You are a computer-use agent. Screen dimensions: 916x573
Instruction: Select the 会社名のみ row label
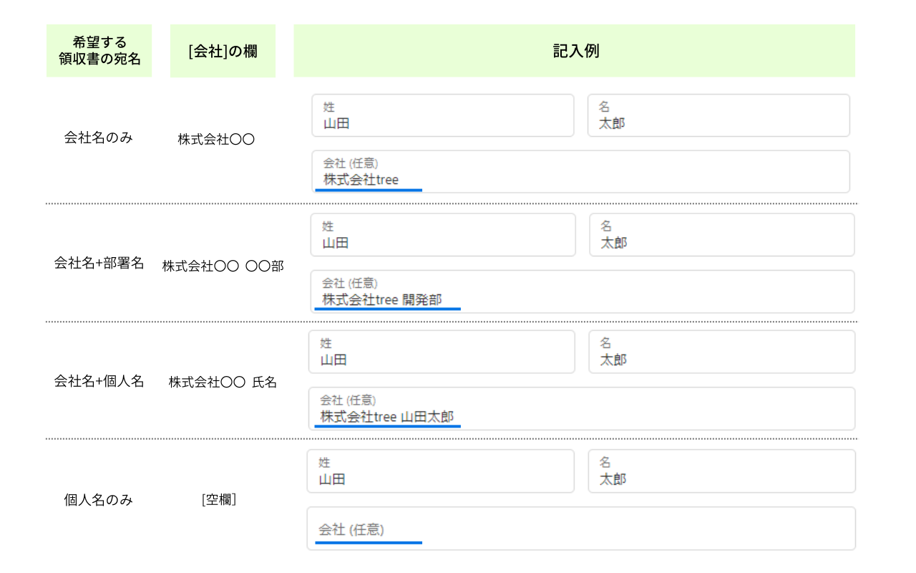click(99, 138)
